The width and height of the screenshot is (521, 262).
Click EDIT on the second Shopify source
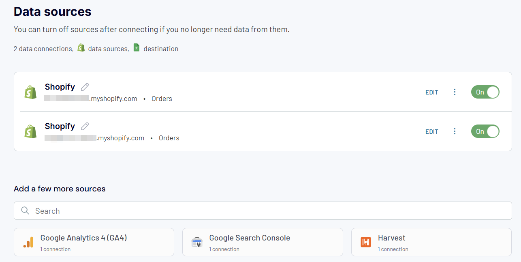click(x=431, y=131)
